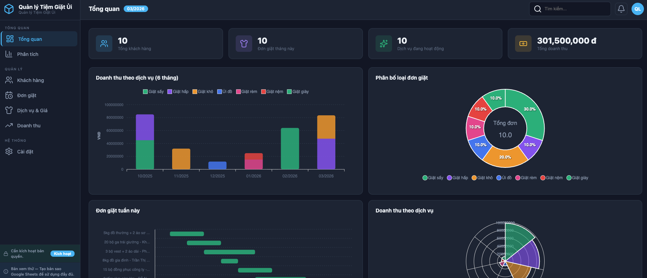This screenshot has width=647, height=278.
Task: Click the sparkle icon on services card
Action: coord(383,44)
